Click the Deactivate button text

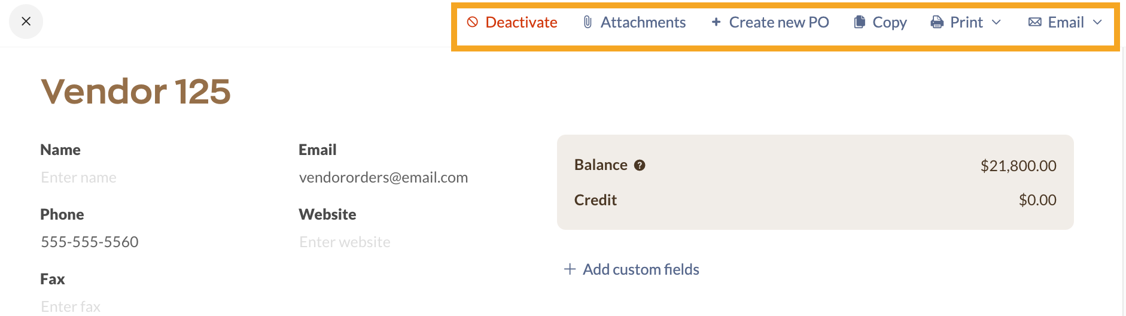(521, 22)
